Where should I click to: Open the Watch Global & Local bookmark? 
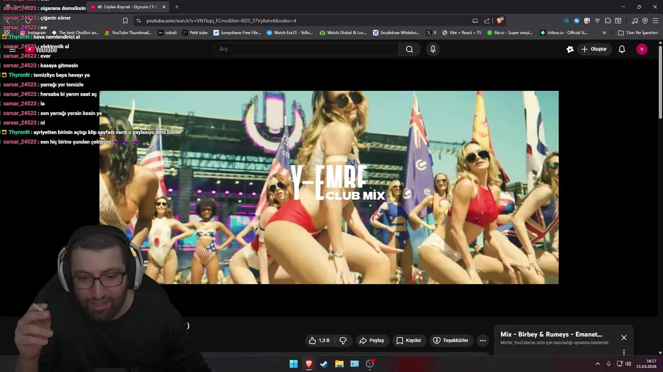pos(342,33)
